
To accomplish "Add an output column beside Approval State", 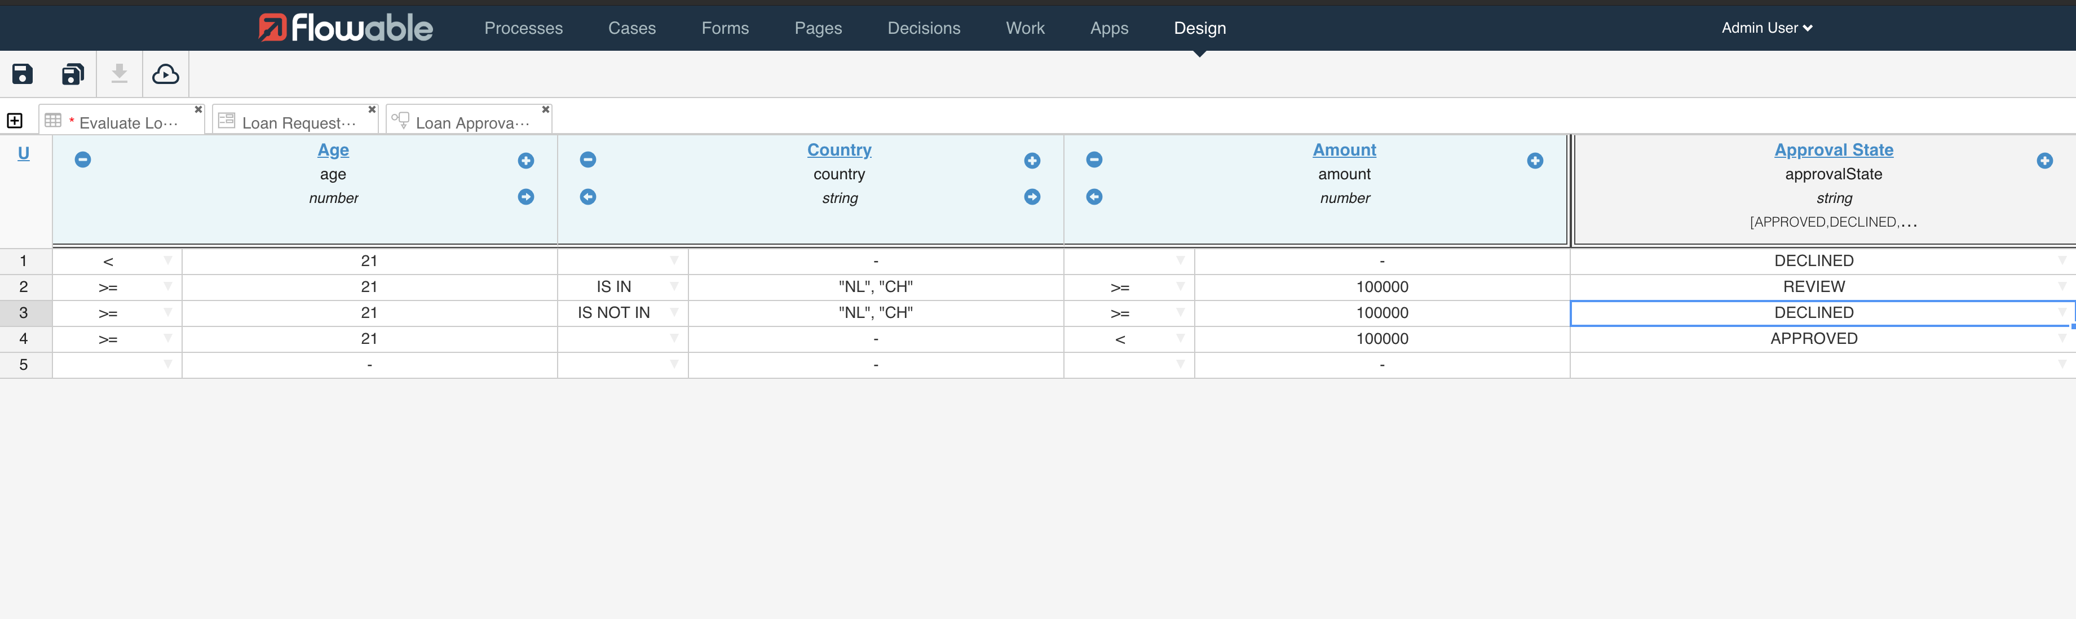I will point(2046,161).
